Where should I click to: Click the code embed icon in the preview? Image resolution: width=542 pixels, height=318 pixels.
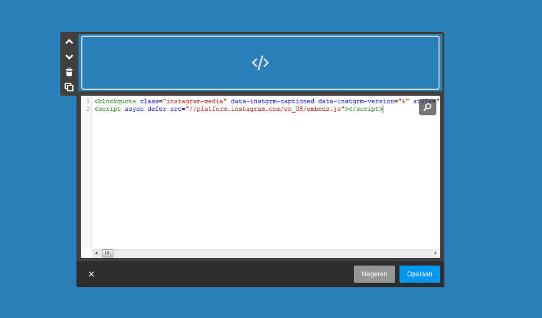pos(260,63)
